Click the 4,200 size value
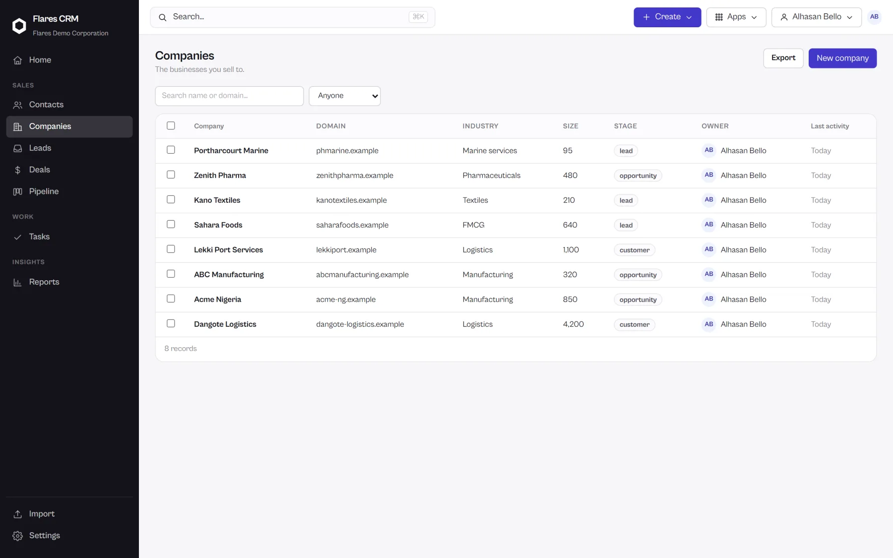Image resolution: width=893 pixels, height=558 pixels. [573, 324]
